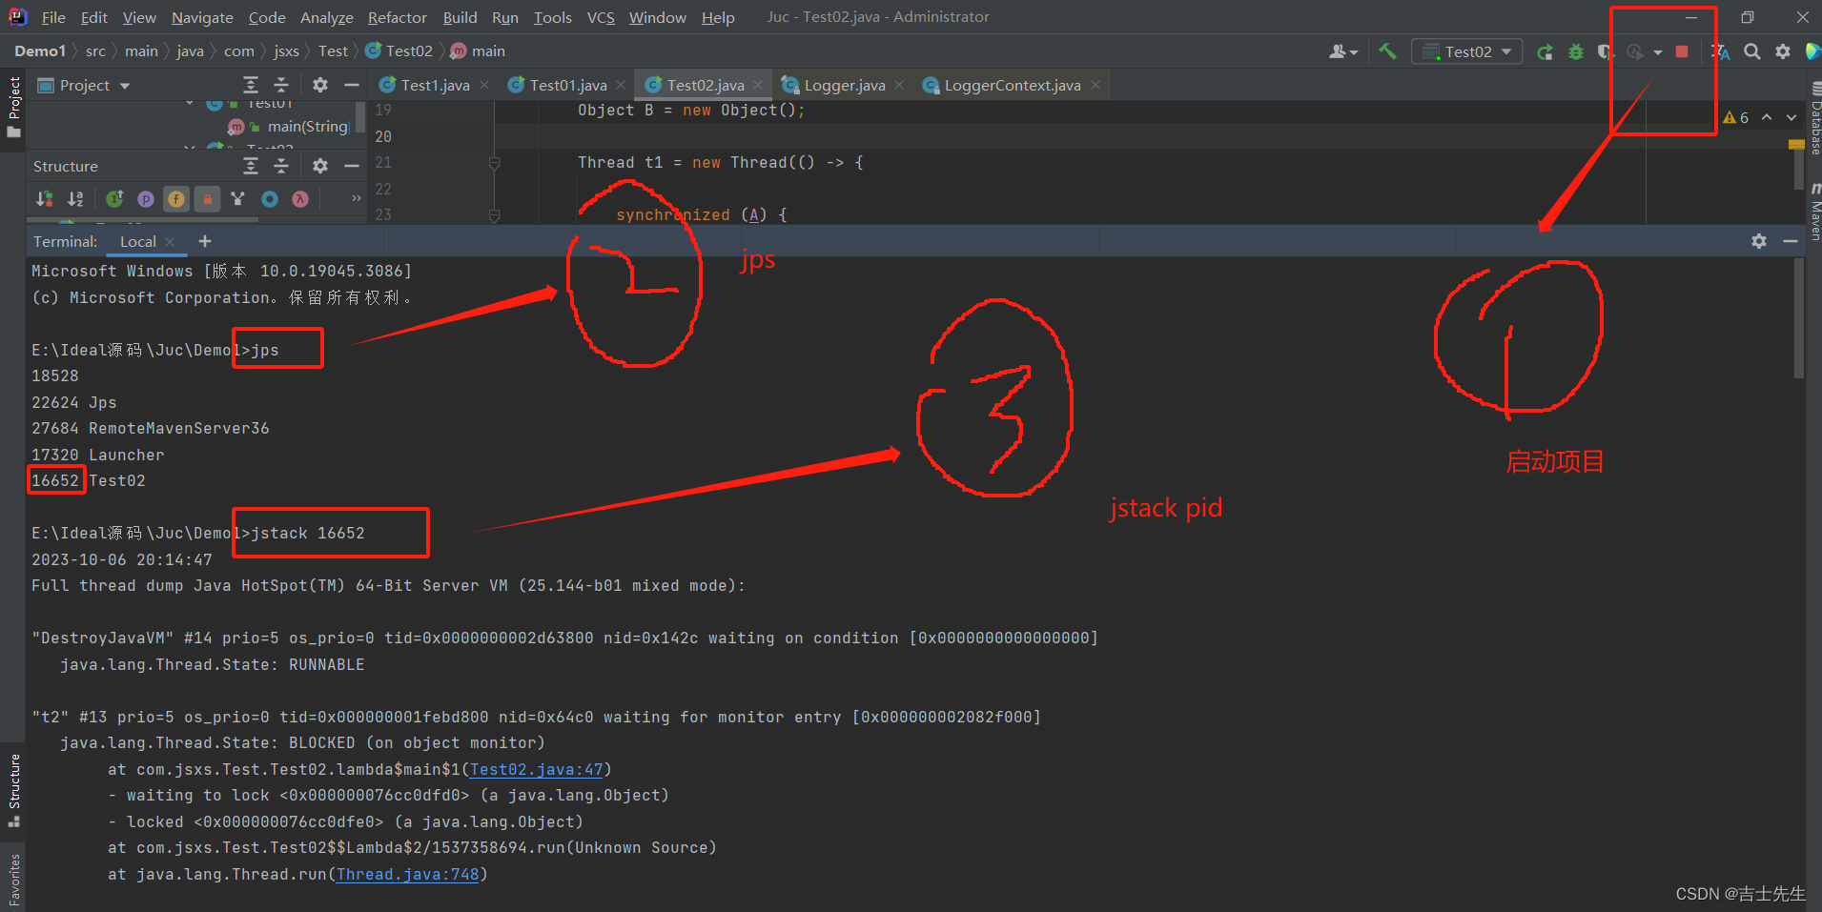Collapse the Test01 node in project tree
The width and height of the screenshot is (1822, 912).
[190, 103]
